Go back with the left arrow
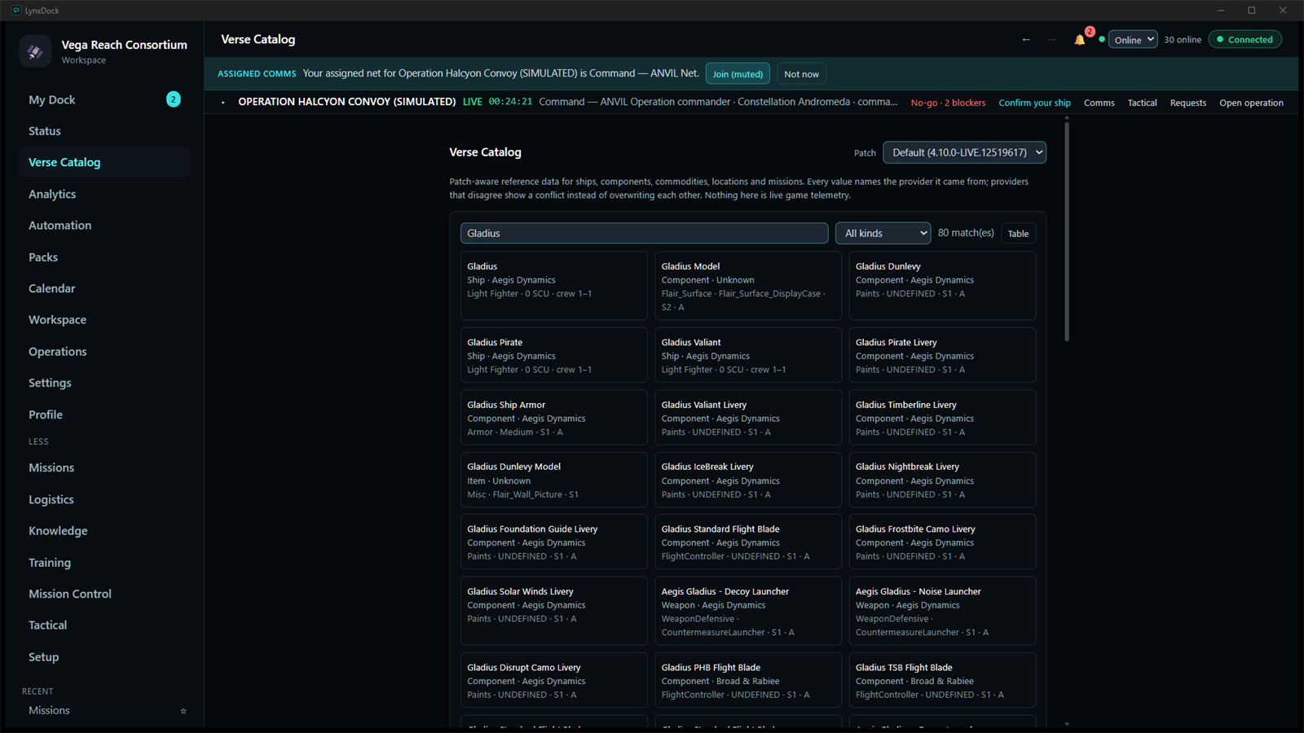 pos(1026,40)
